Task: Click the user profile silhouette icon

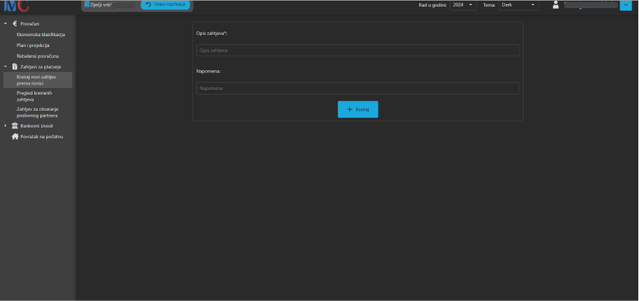Action: (x=556, y=5)
